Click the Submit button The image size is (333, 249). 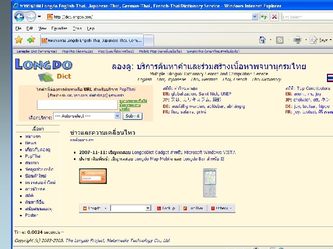pyautogui.click(x=132, y=116)
